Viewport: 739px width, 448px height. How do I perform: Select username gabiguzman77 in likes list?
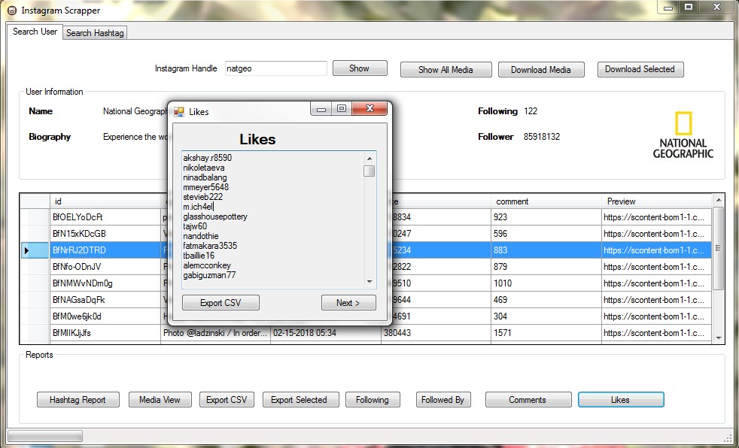coord(209,275)
